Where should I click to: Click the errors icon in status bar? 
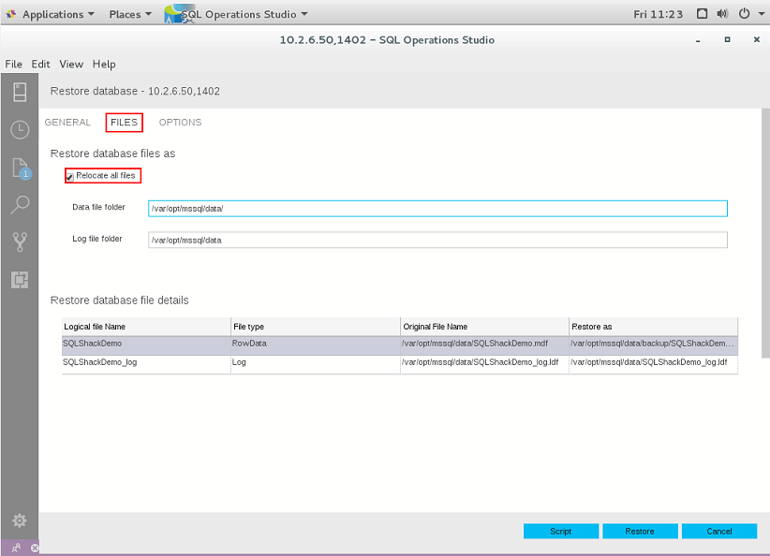coord(35,548)
